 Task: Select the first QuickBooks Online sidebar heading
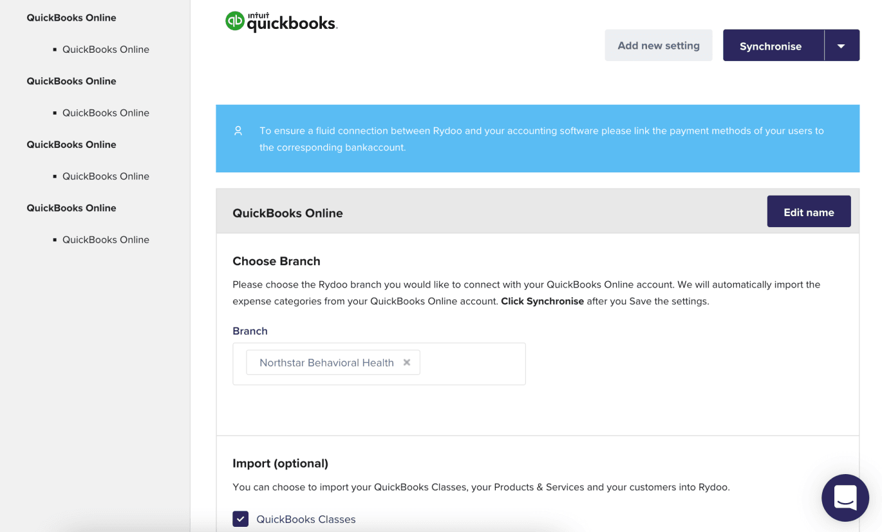click(x=71, y=18)
